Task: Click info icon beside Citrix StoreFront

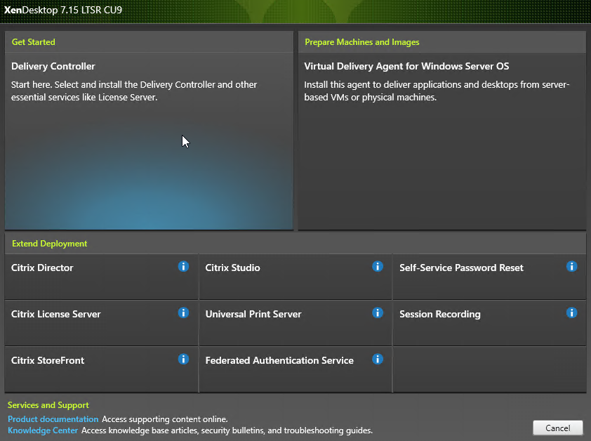Action: click(x=183, y=359)
